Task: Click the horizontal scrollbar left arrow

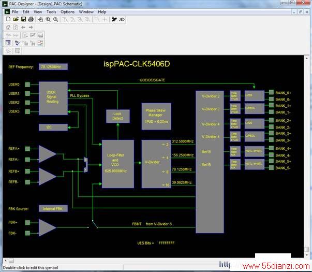Action: coord(5,261)
